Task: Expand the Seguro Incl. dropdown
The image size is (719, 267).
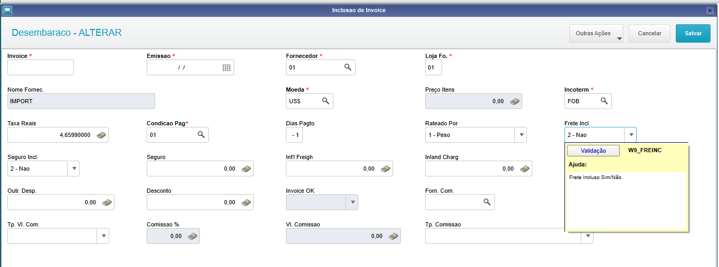Action: point(73,169)
